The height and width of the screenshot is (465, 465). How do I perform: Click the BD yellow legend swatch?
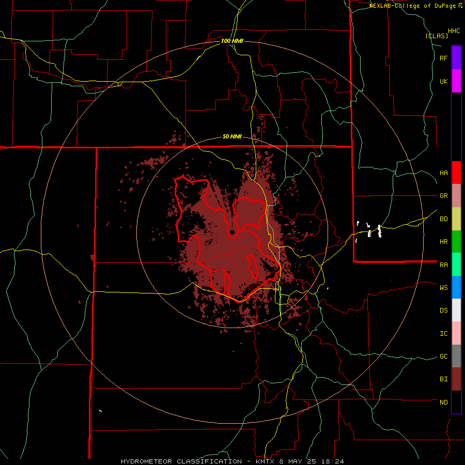pos(456,219)
